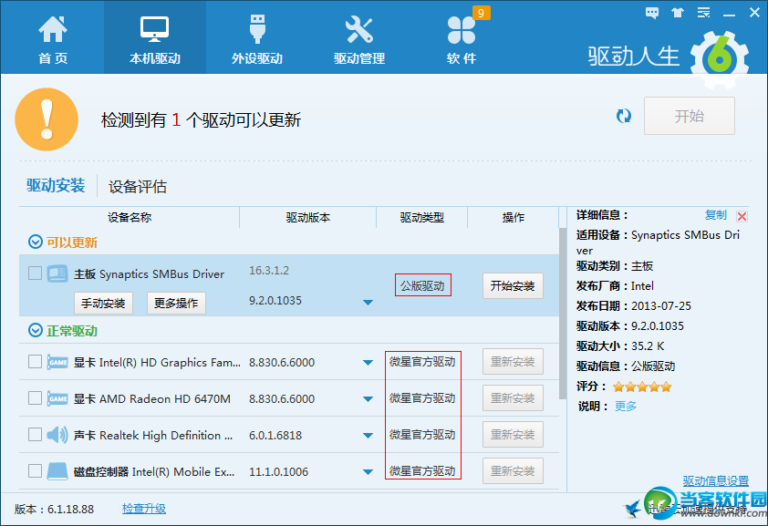Click the Realtek sound speaker icon
The image size is (768, 526).
pos(57,435)
